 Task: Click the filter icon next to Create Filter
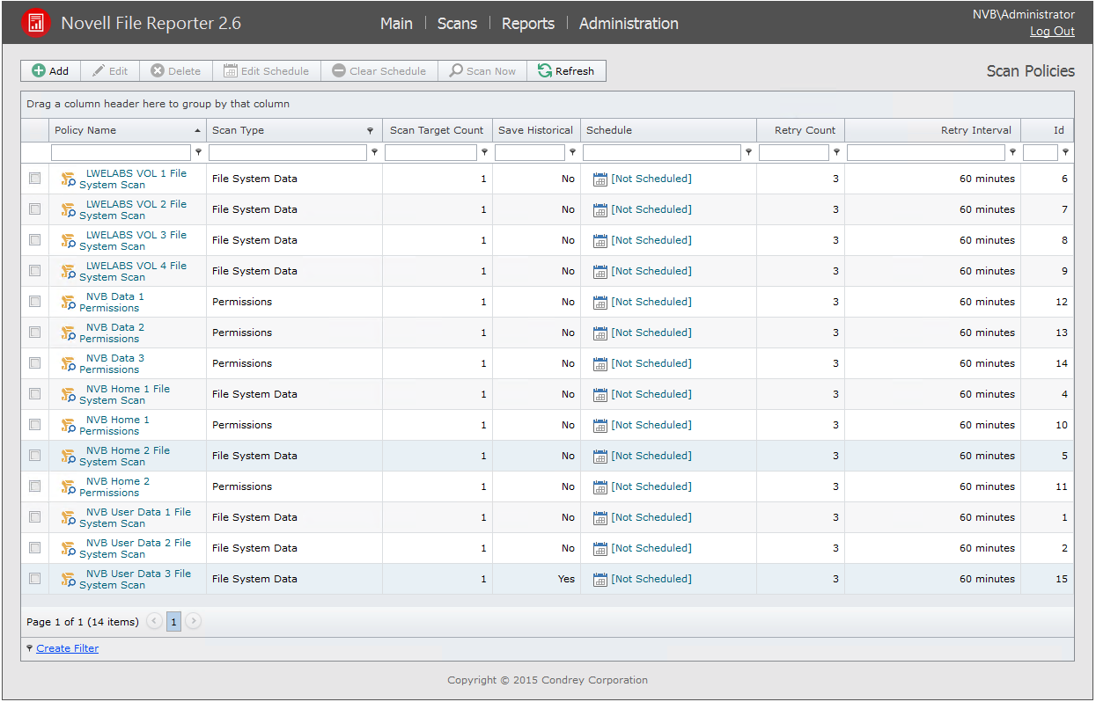pos(30,648)
